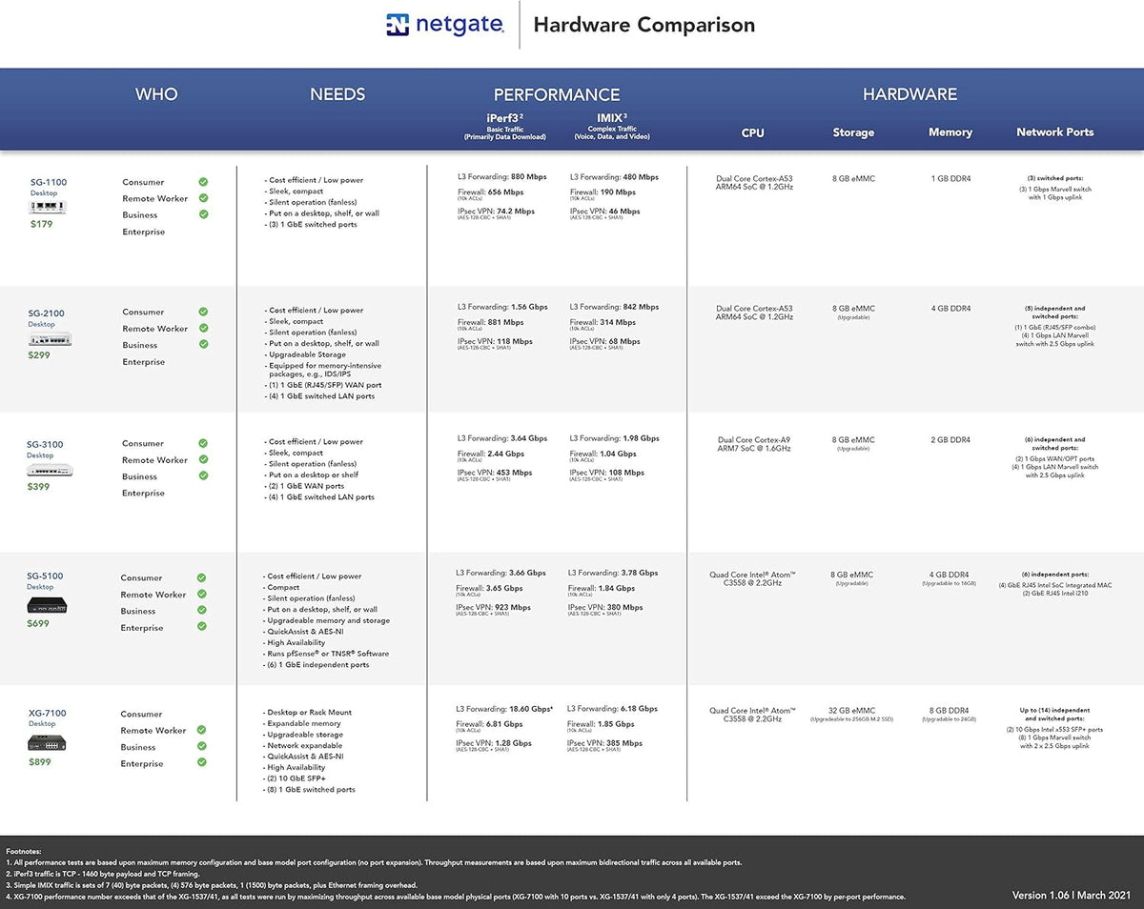Select the black SG-5100 device image
The width and height of the screenshot is (1144, 909).
47,605
